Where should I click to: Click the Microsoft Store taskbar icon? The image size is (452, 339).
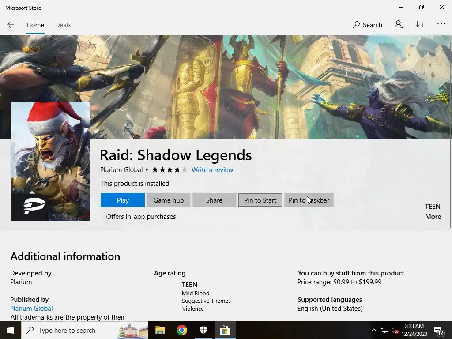(x=225, y=330)
